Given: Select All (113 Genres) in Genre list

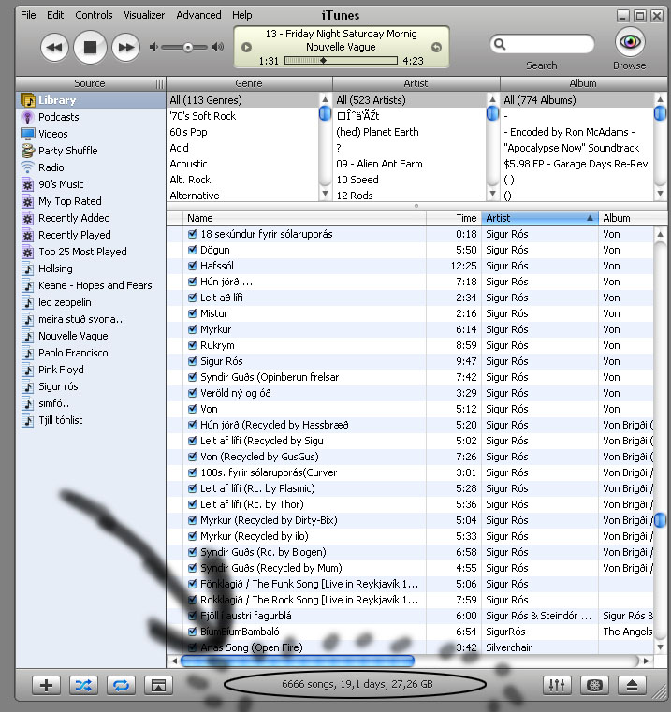Looking at the screenshot, I should (x=242, y=100).
